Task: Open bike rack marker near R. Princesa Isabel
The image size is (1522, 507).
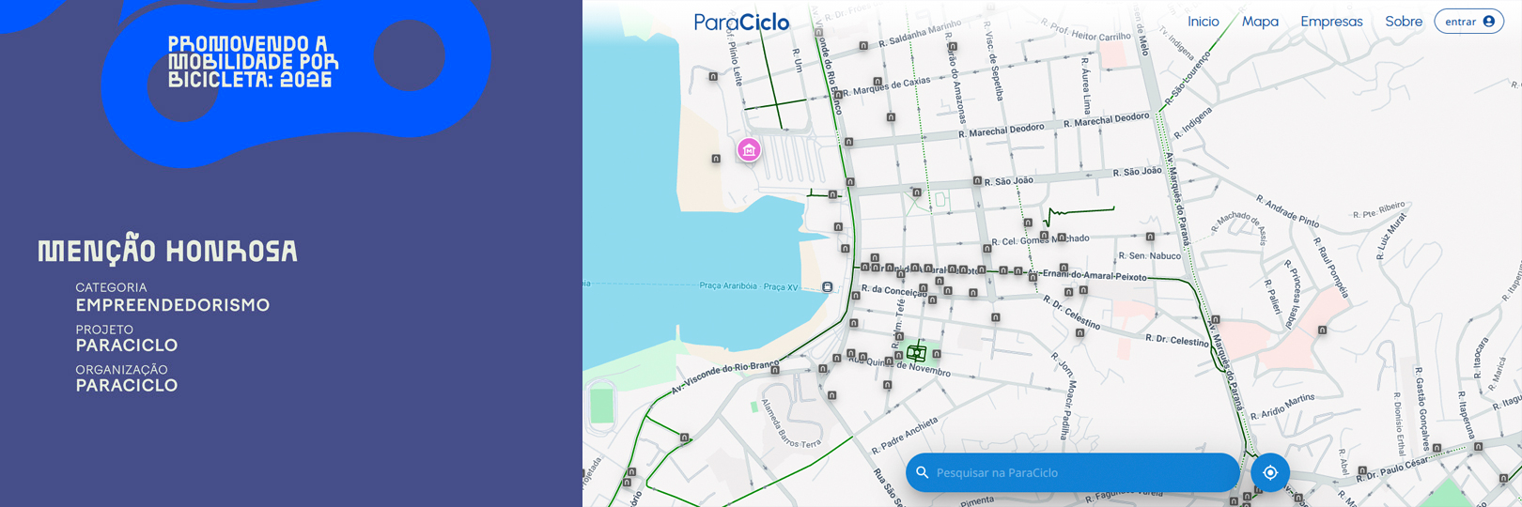Action: (x=1322, y=330)
